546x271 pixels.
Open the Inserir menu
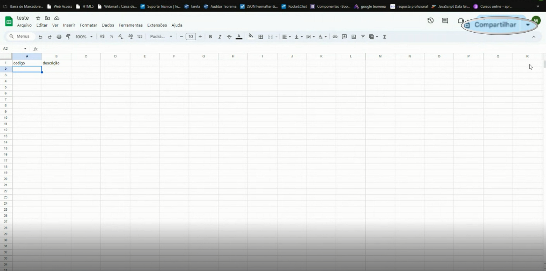click(x=69, y=25)
